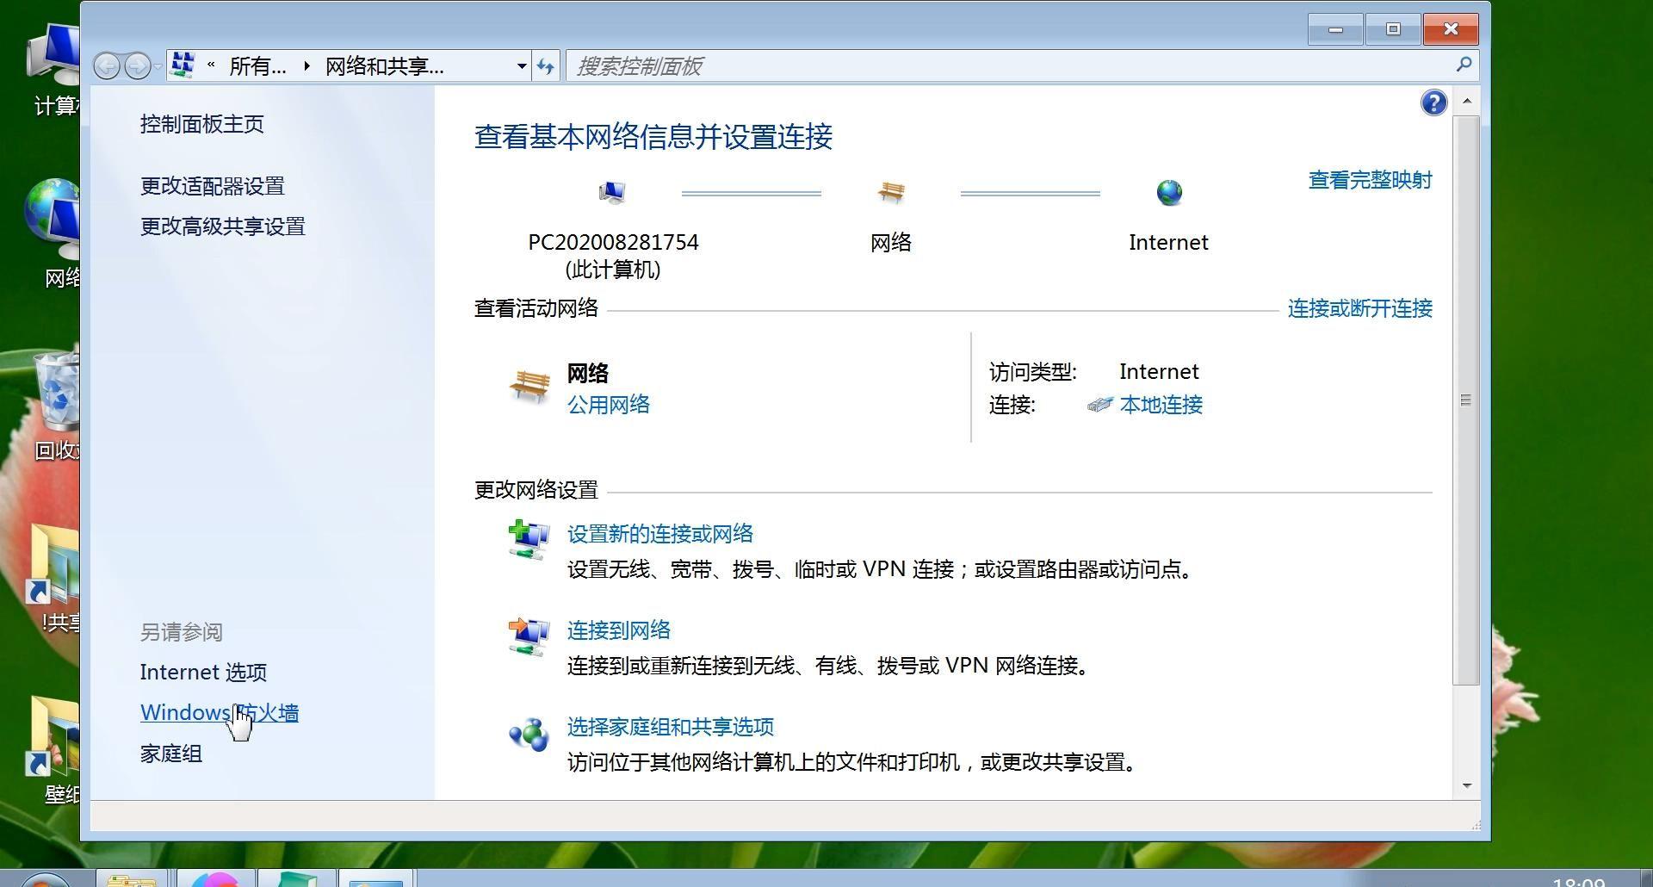Click this-computer icon in the network map
Screen dimensions: 1653x887
[x=612, y=192]
